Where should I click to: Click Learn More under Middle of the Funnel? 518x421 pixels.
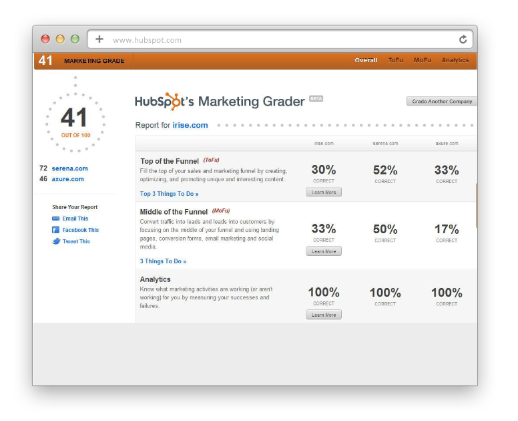[x=324, y=251]
